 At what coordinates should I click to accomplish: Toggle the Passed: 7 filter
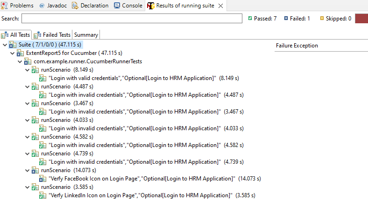click(x=262, y=19)
